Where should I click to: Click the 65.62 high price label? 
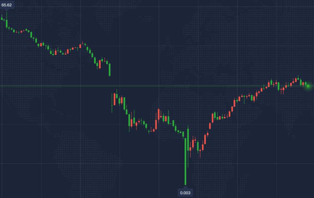[7, 5]
